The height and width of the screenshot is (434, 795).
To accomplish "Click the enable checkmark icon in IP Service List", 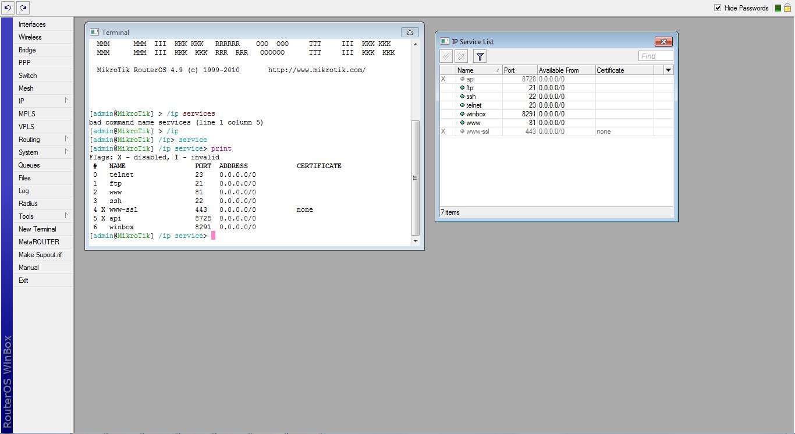I will [x=446, y=56].
